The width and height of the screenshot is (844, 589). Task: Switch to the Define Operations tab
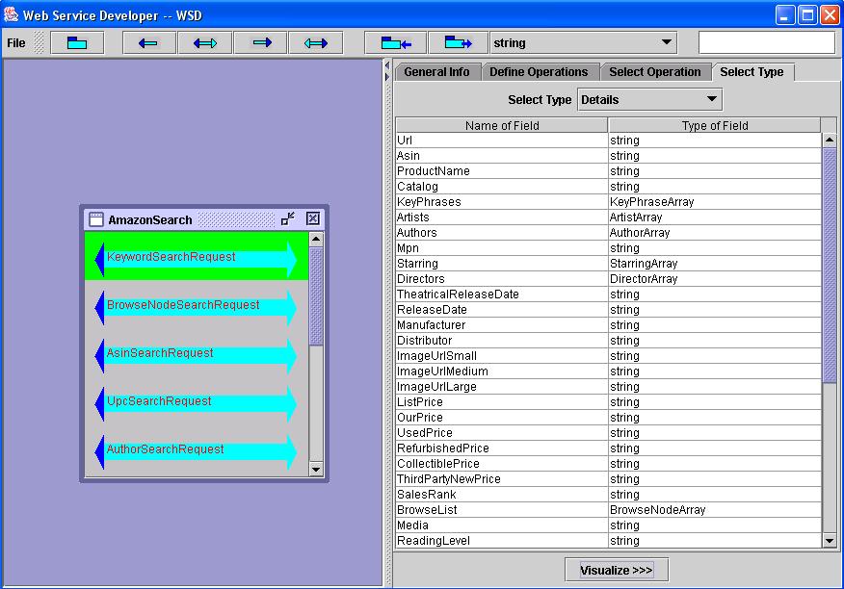(539, 72)
